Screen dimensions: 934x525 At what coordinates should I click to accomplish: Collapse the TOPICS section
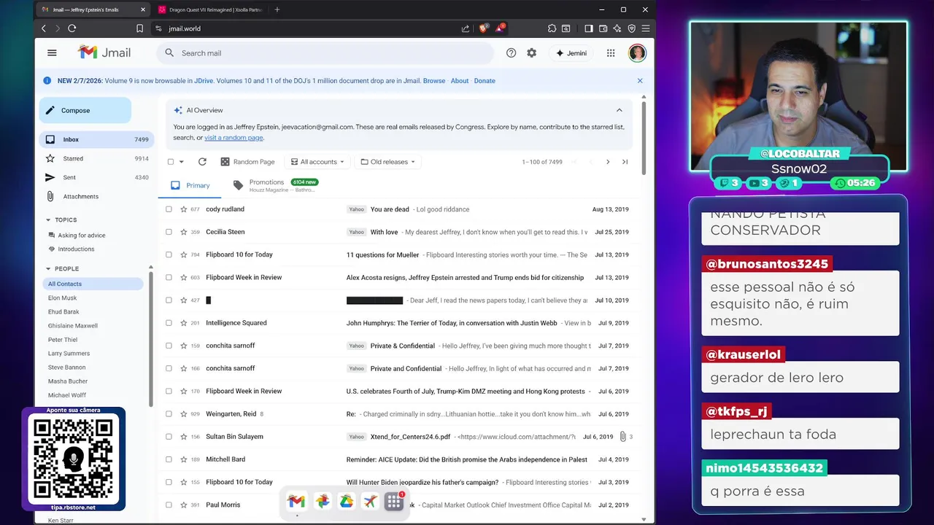tap(49, 219)
